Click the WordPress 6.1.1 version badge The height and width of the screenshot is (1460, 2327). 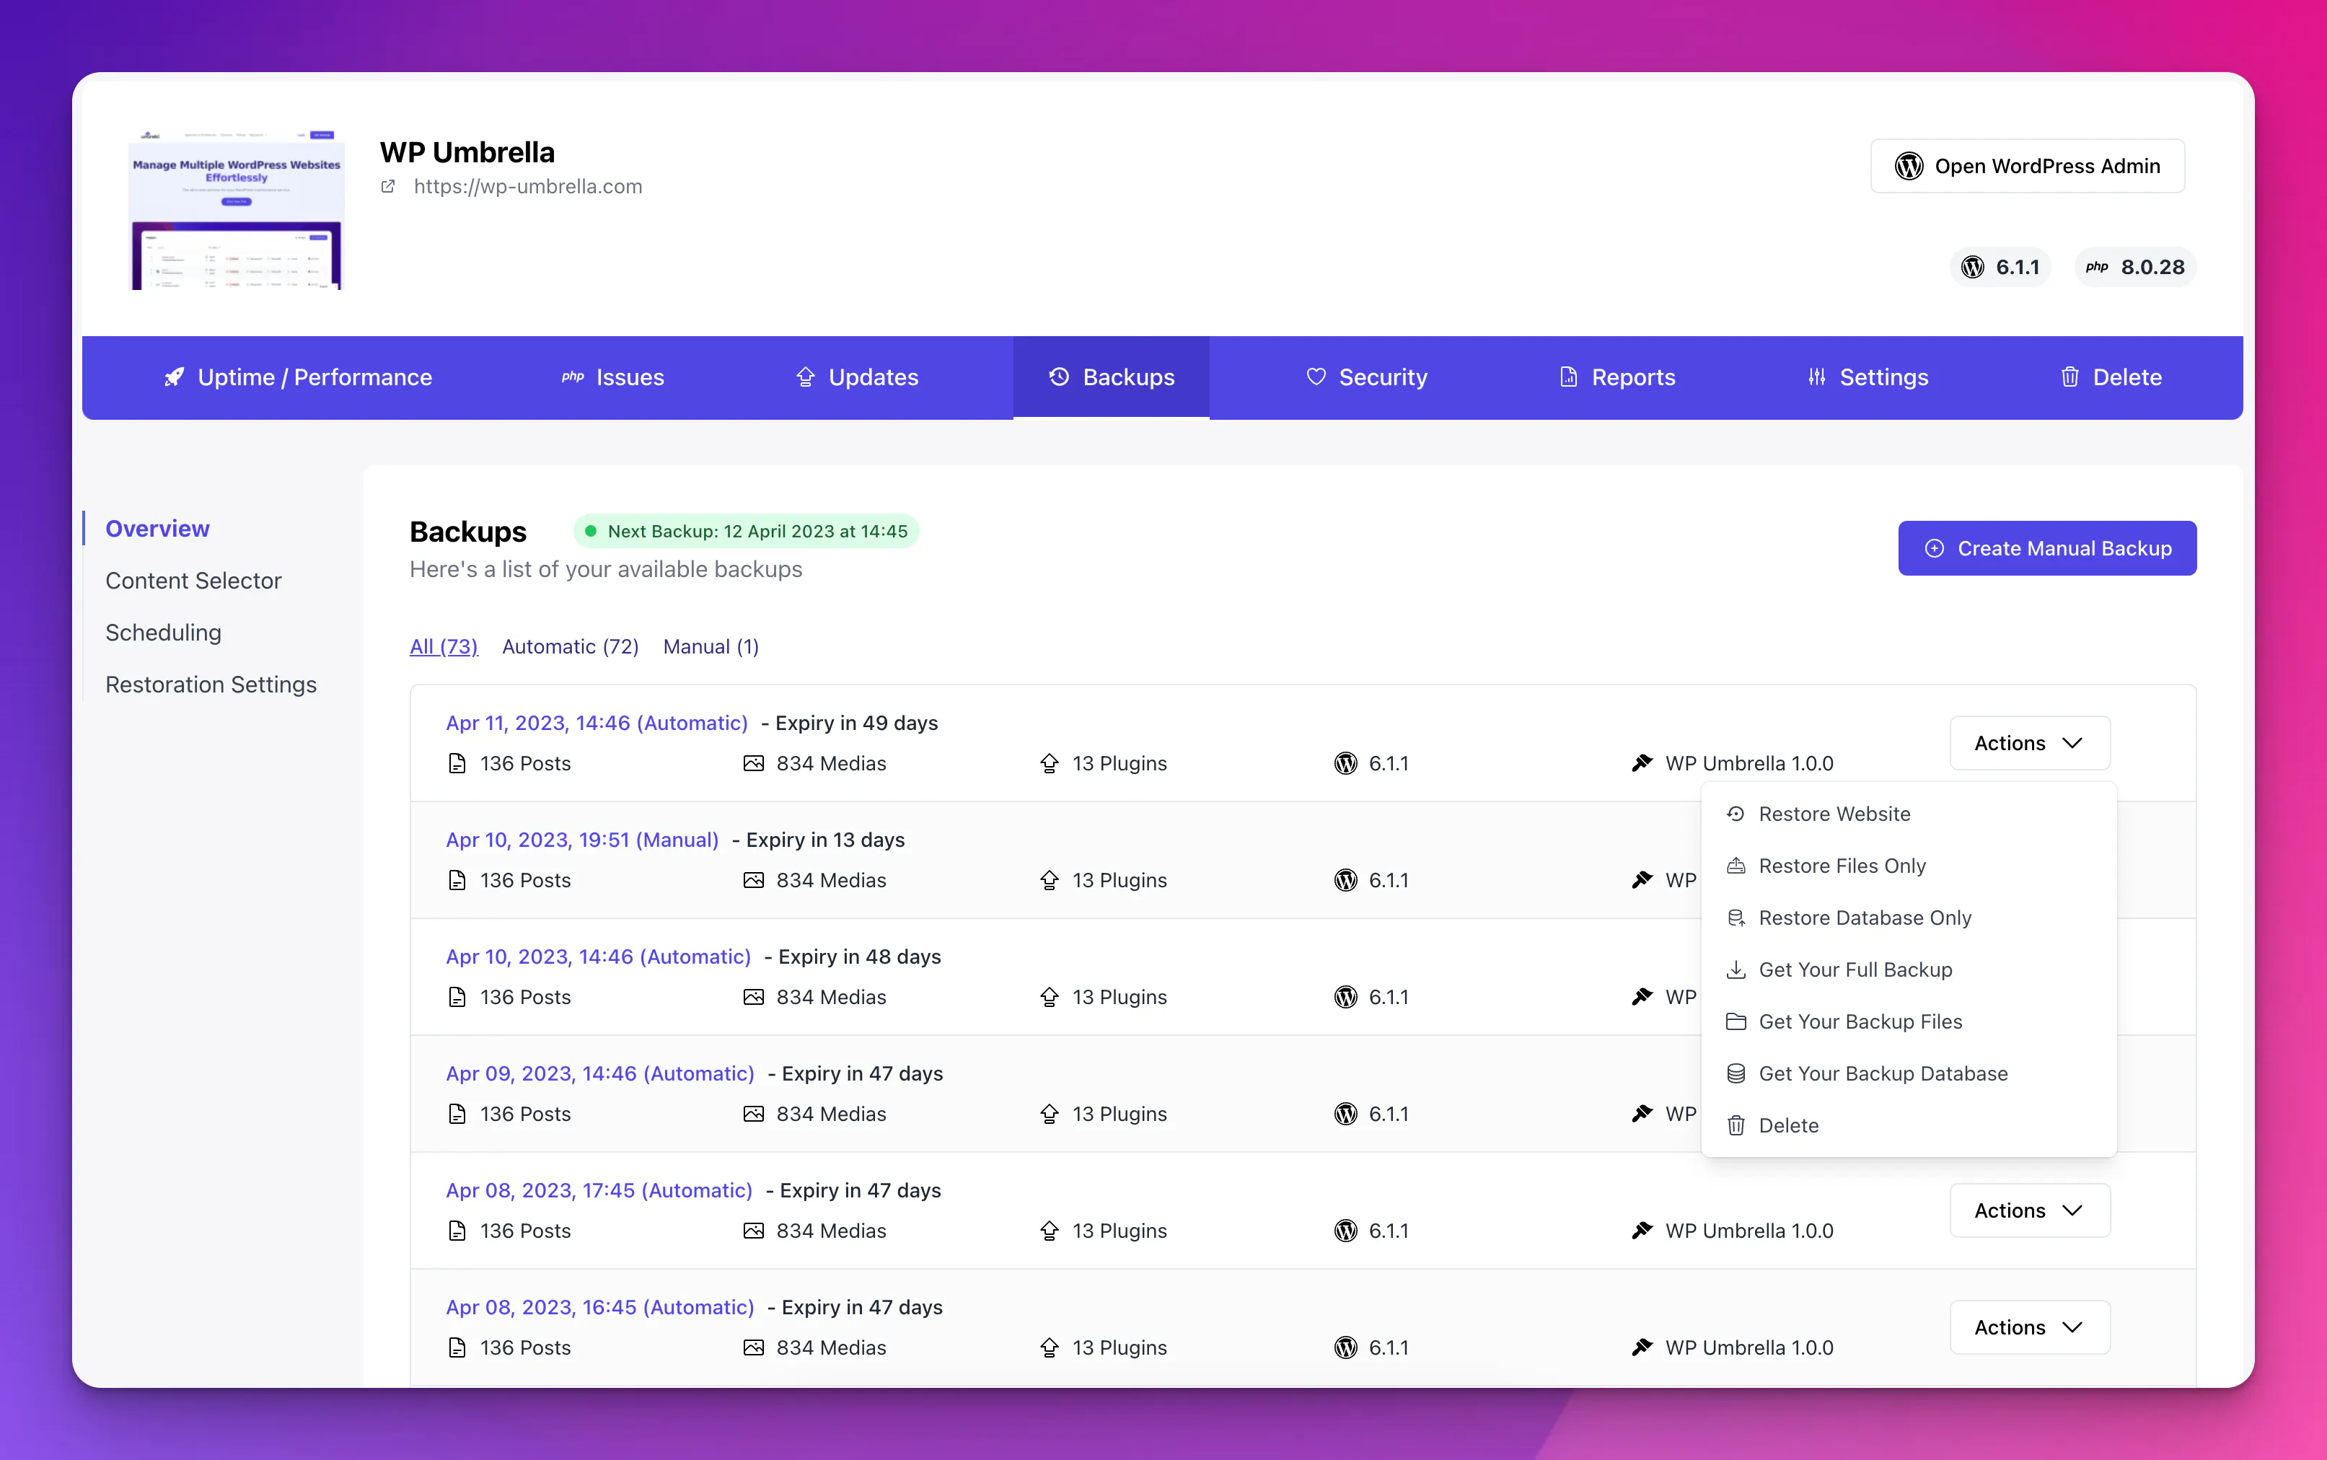(x=2001, y=268)
